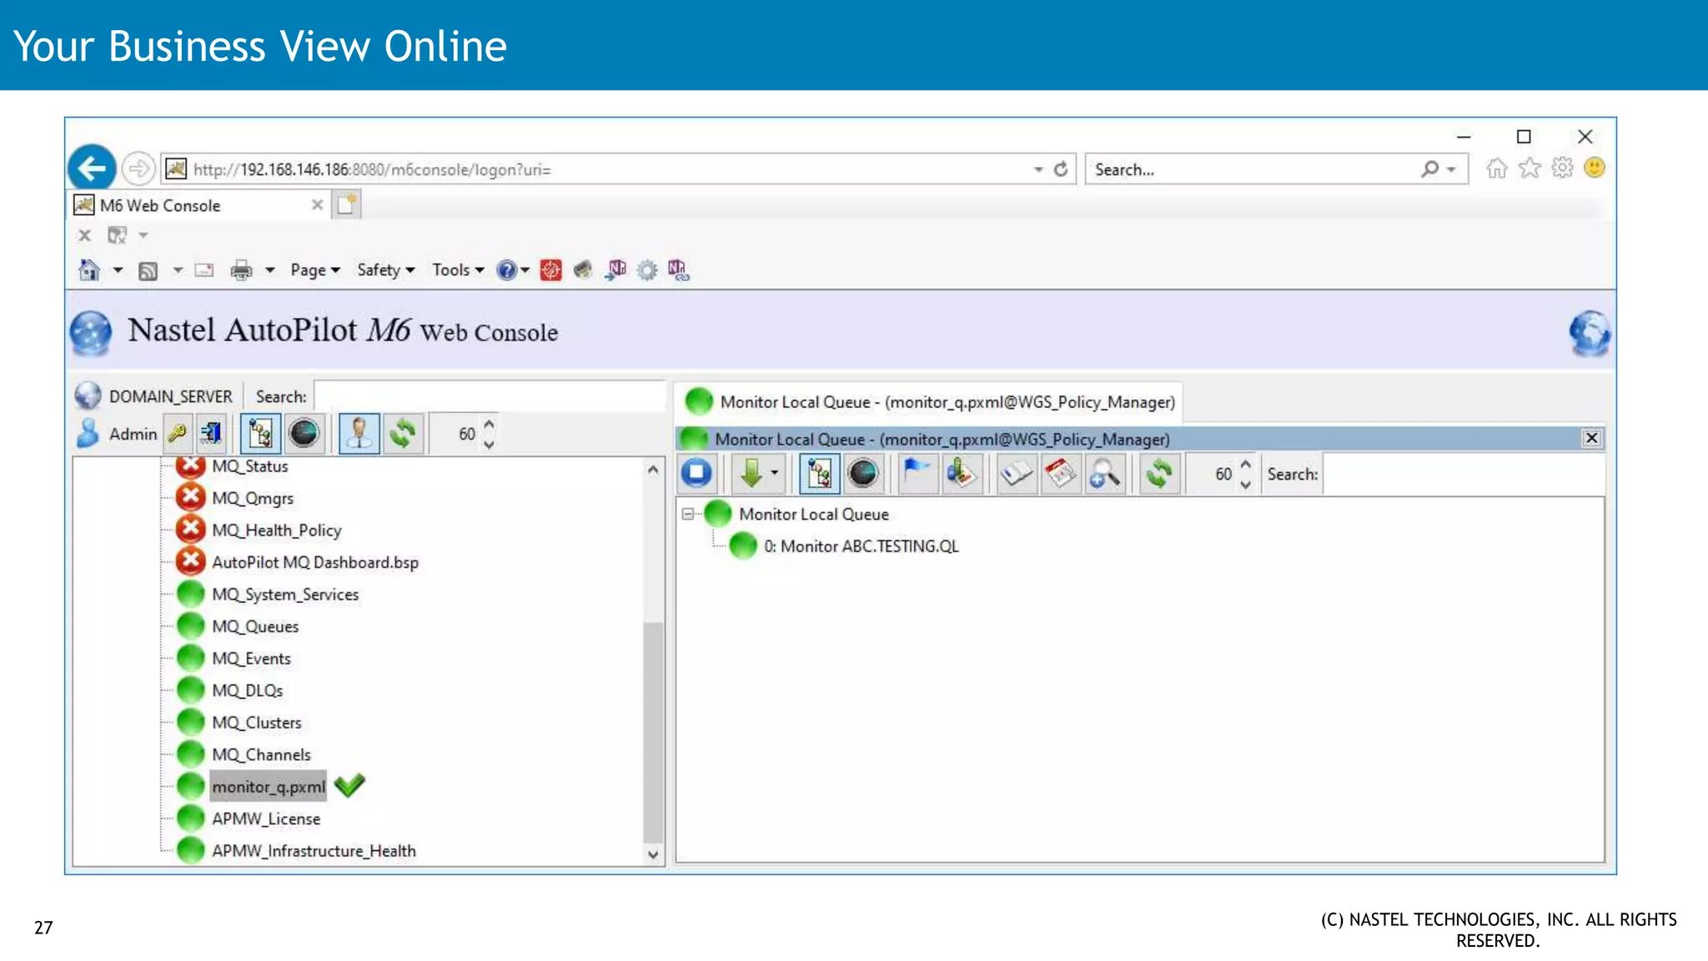Open the green down arrow dropdown

(x=775, y=474)
